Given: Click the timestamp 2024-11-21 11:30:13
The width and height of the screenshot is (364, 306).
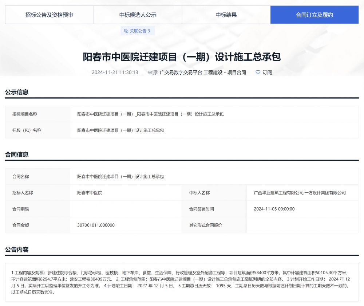Looking at the screenshot, I should (x=115, y=72).
